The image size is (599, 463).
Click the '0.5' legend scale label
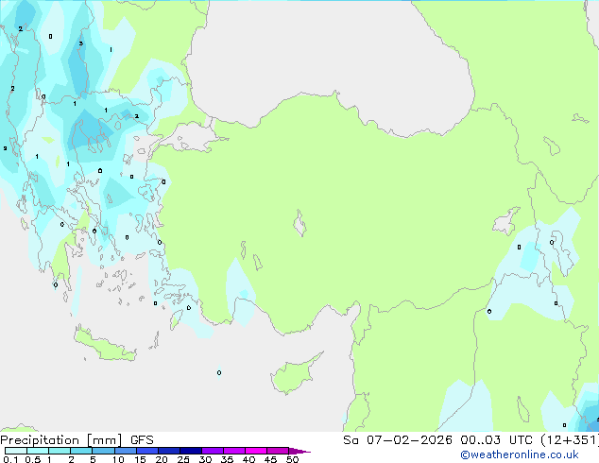coord(32,459)
